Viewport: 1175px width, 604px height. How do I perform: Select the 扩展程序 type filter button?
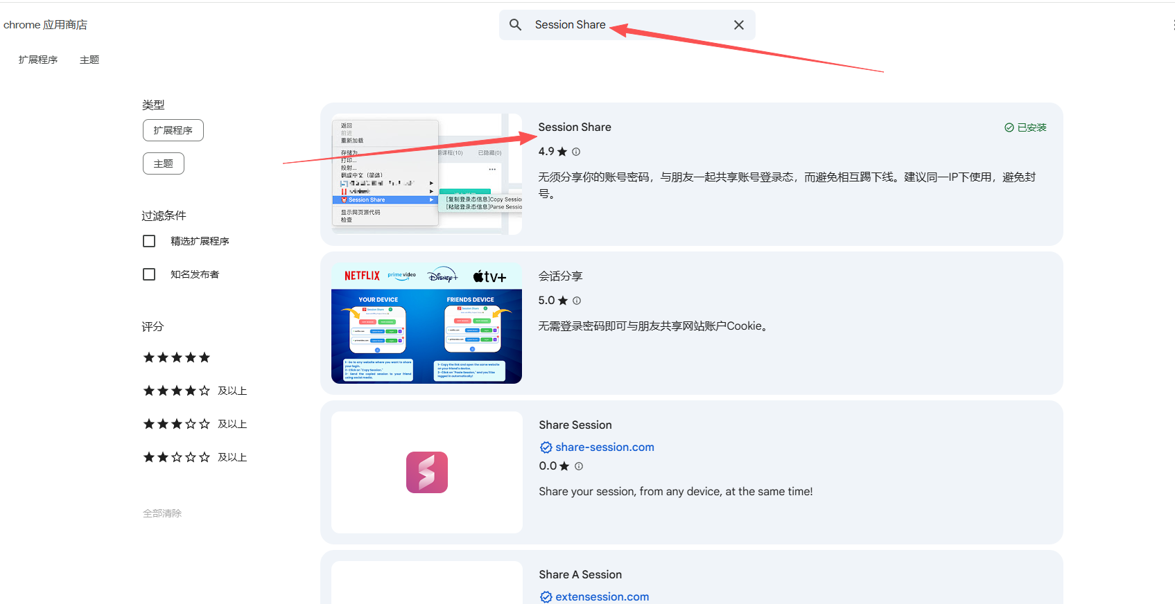click(173, 130)
